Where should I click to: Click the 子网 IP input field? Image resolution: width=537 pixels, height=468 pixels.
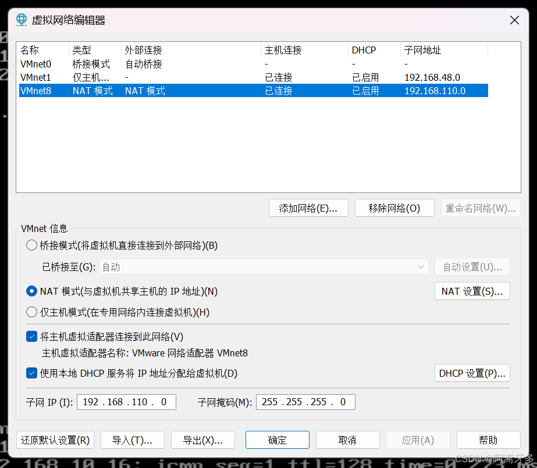point(126,402)
